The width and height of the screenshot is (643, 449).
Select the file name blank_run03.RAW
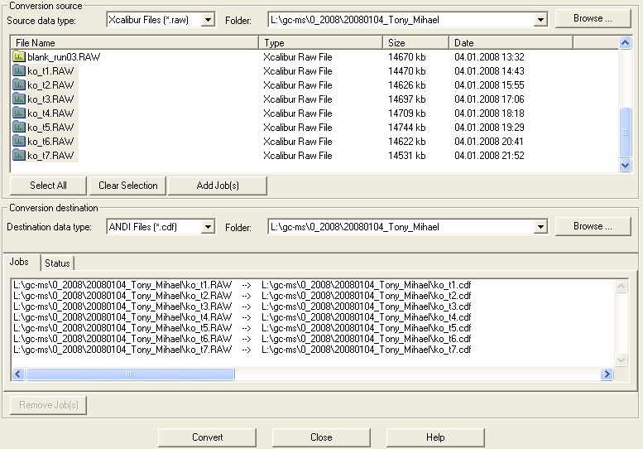point(64,57)
